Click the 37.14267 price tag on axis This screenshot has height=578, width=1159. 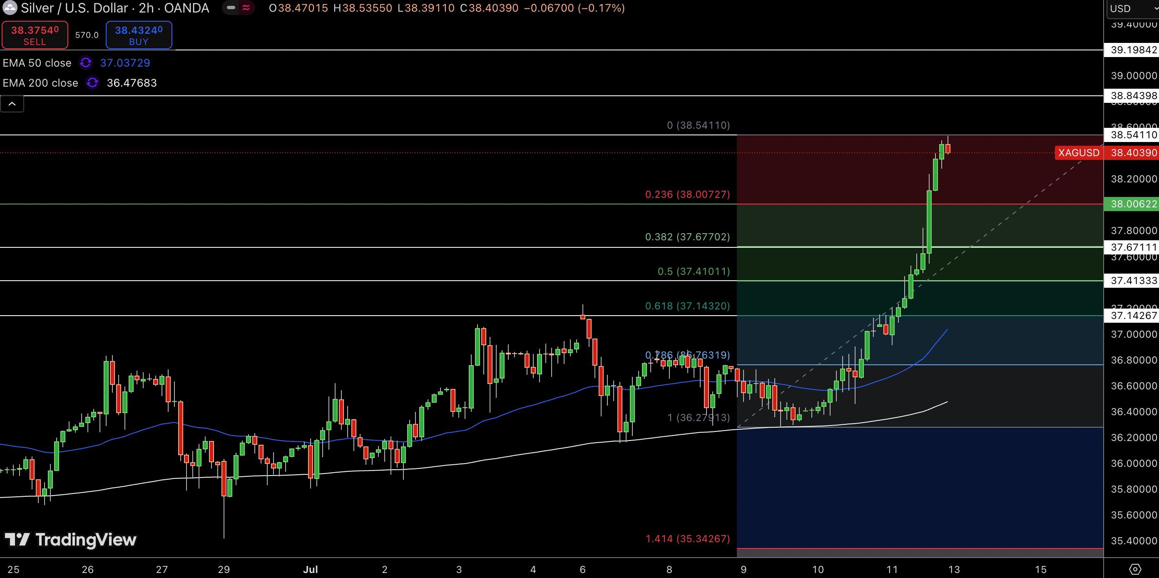pos(1132,316)
